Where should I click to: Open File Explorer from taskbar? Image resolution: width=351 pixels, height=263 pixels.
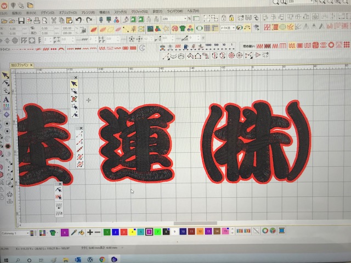click(65, 260)
